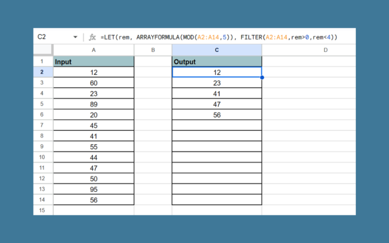389x243 pixels.
Task: Click the Name box showing C2
Action: tap(51, 37)
